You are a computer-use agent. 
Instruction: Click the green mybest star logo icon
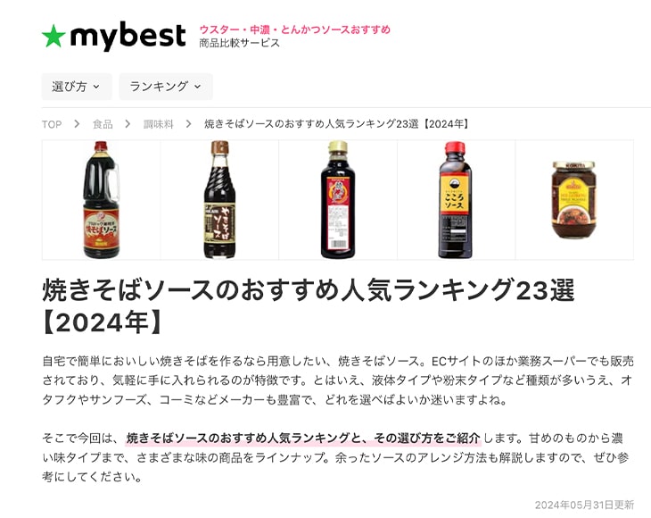click(54, 36)
